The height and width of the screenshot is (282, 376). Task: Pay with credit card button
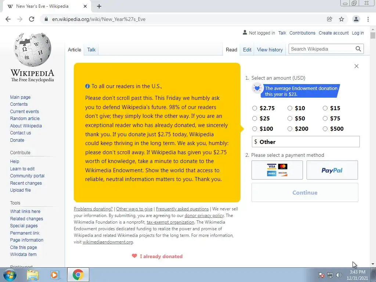coord(277,170)
